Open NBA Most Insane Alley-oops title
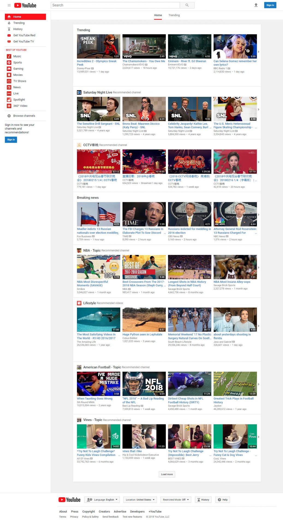The height and width of the screenshot is (524, 283). click(232, 282)
